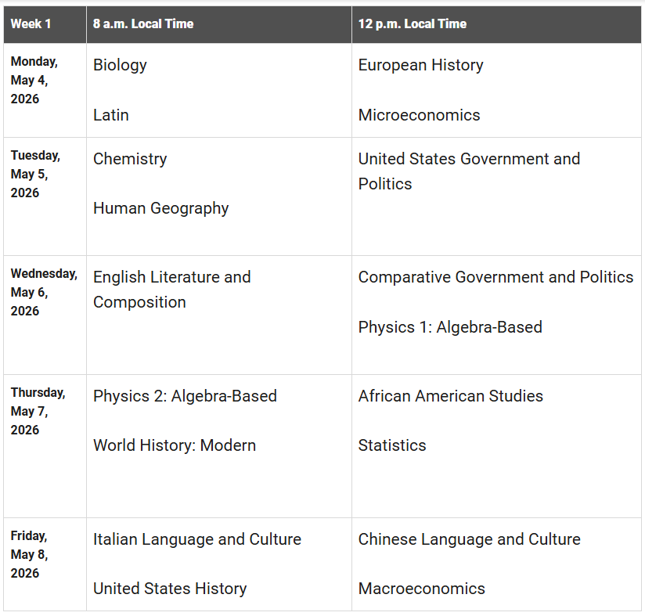The height and width of the screenshot is (616, 645).
Task: Open Physics 2: Algebra-Based
Action: 185,396
